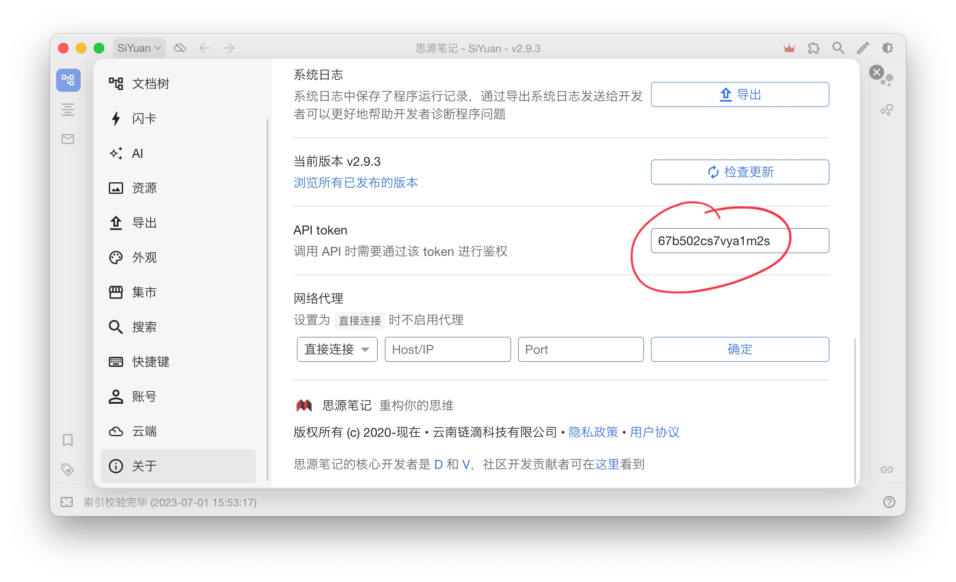Select the 外观 settings tab

coord(144,258)
